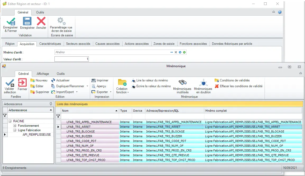Click Ecrire la valeur du mnémo
This screenshot has height=176, width=305.
(151, 86)
